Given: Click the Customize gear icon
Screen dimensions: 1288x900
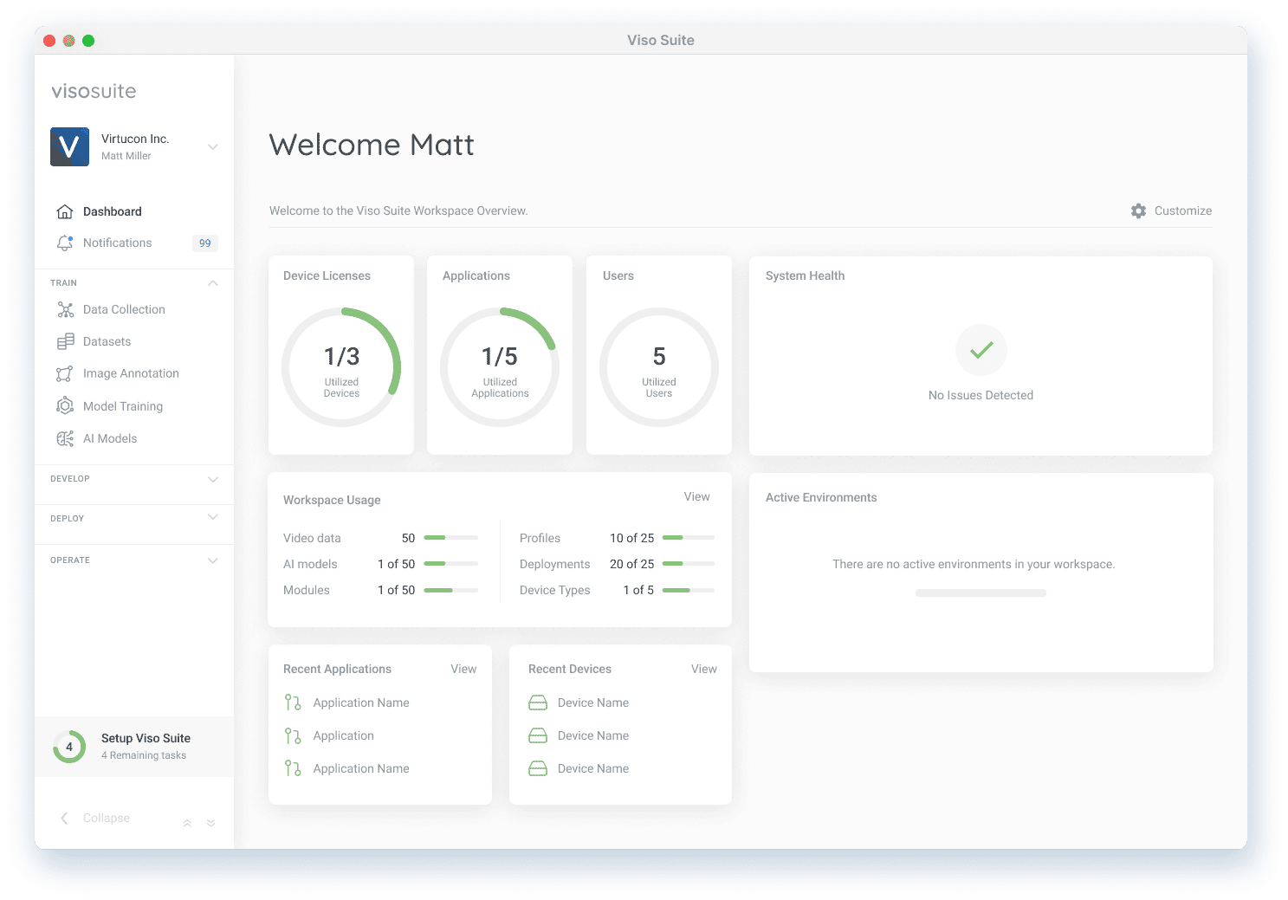Looking at the screenshot, I should pos(1138,211).
